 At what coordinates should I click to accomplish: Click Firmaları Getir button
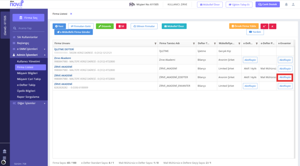tap(81, 26)
